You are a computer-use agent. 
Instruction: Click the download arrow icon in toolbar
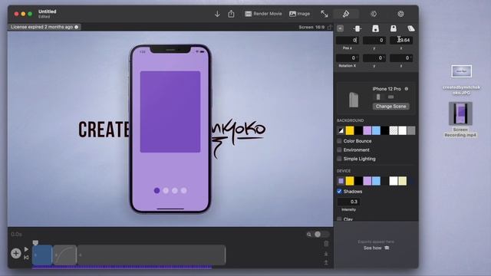(217, 14)
